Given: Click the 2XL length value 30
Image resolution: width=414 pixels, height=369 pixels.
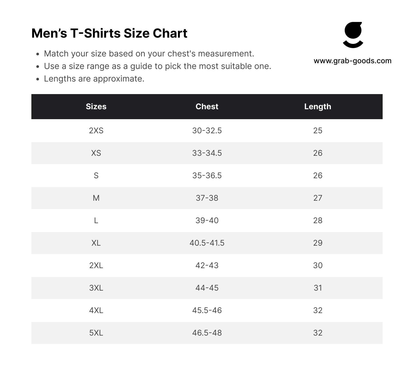Looking at the screenshot, I should (x=318, y=265).
